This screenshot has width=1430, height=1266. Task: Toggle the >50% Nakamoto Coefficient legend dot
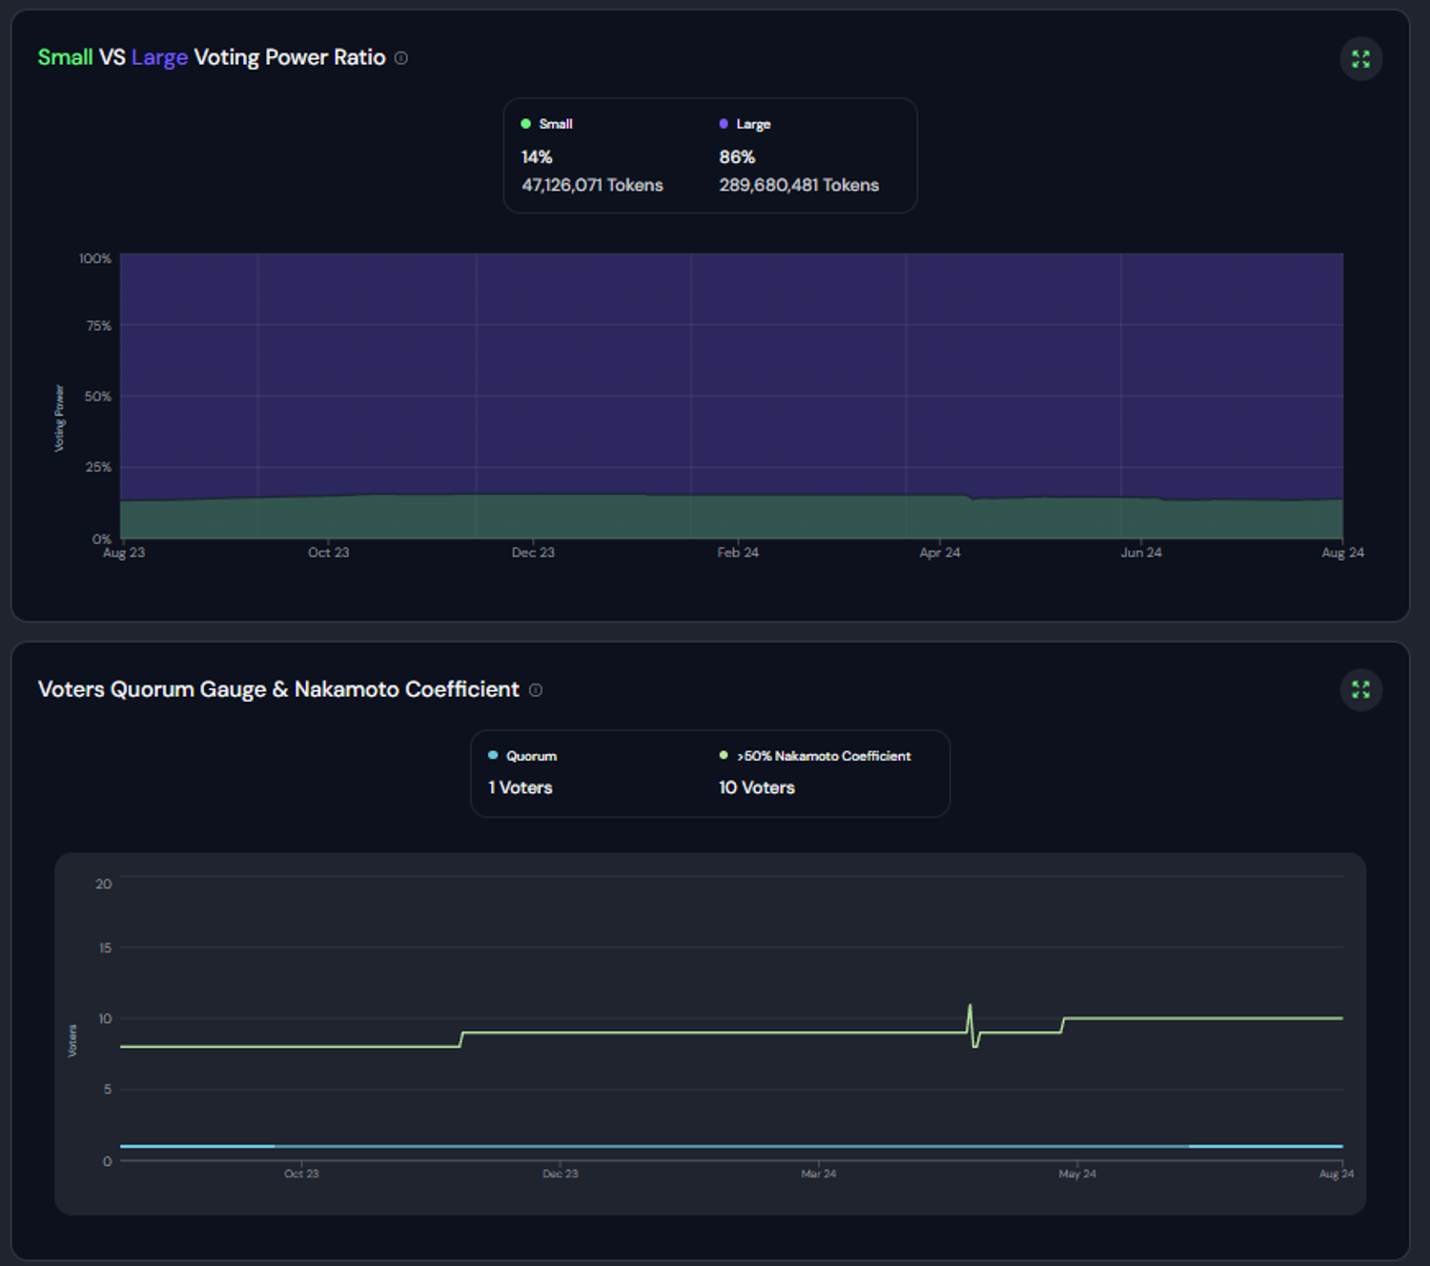click(x=724, y=755)
